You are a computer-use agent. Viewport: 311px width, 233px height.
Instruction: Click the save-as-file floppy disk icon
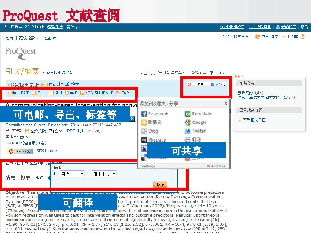pos(83,93)
